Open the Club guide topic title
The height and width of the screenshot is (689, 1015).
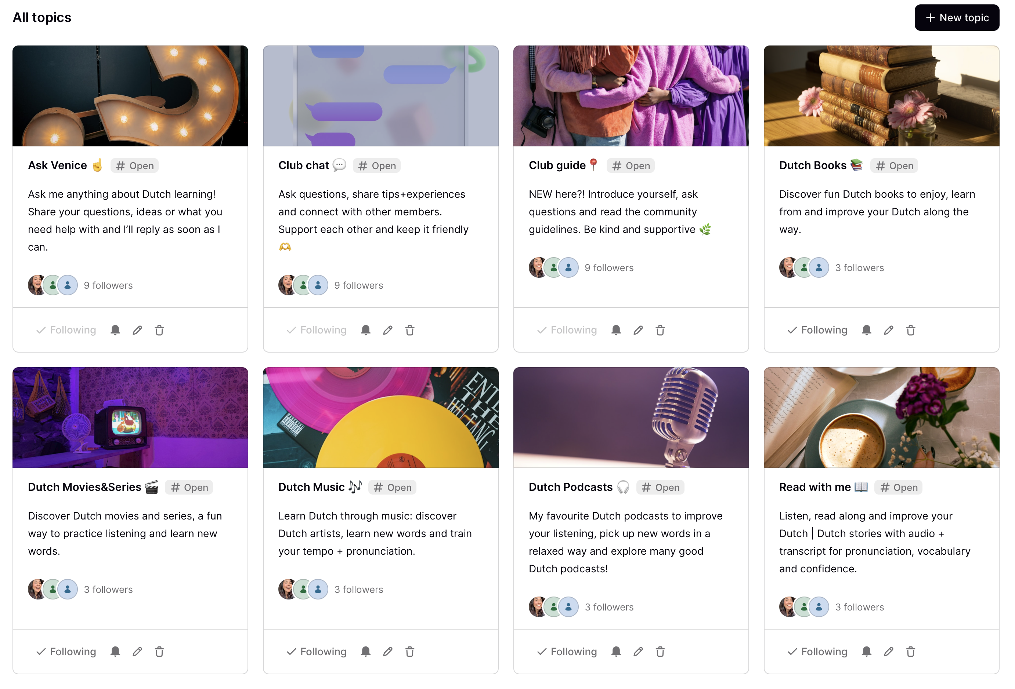coord(557,165)
